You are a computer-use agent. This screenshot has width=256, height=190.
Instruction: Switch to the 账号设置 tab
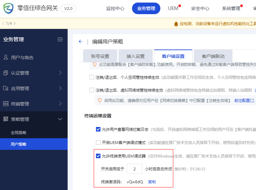(x=100, y=56)
